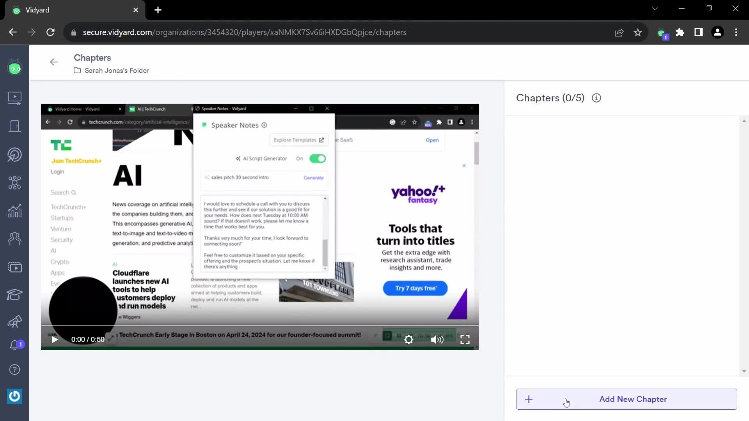This screenshot has height=421, width=749.
Task: Play the video
Action: pyautogui.click(x=55, y=340)
